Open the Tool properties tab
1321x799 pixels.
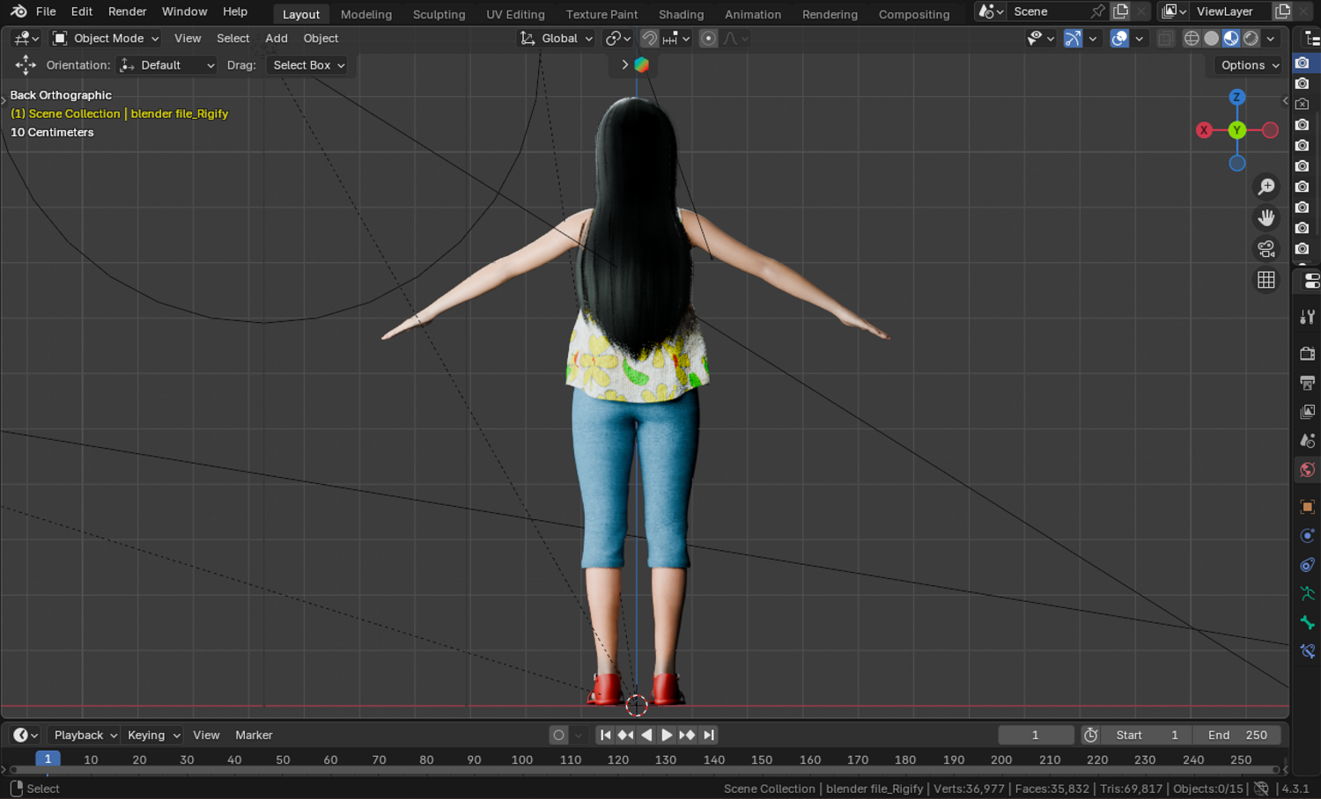[x=1308, y=317]
